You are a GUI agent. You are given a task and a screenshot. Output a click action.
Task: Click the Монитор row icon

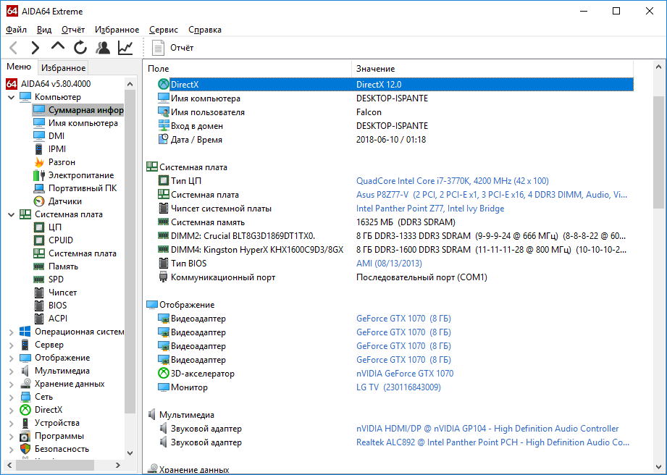point(164,387)
